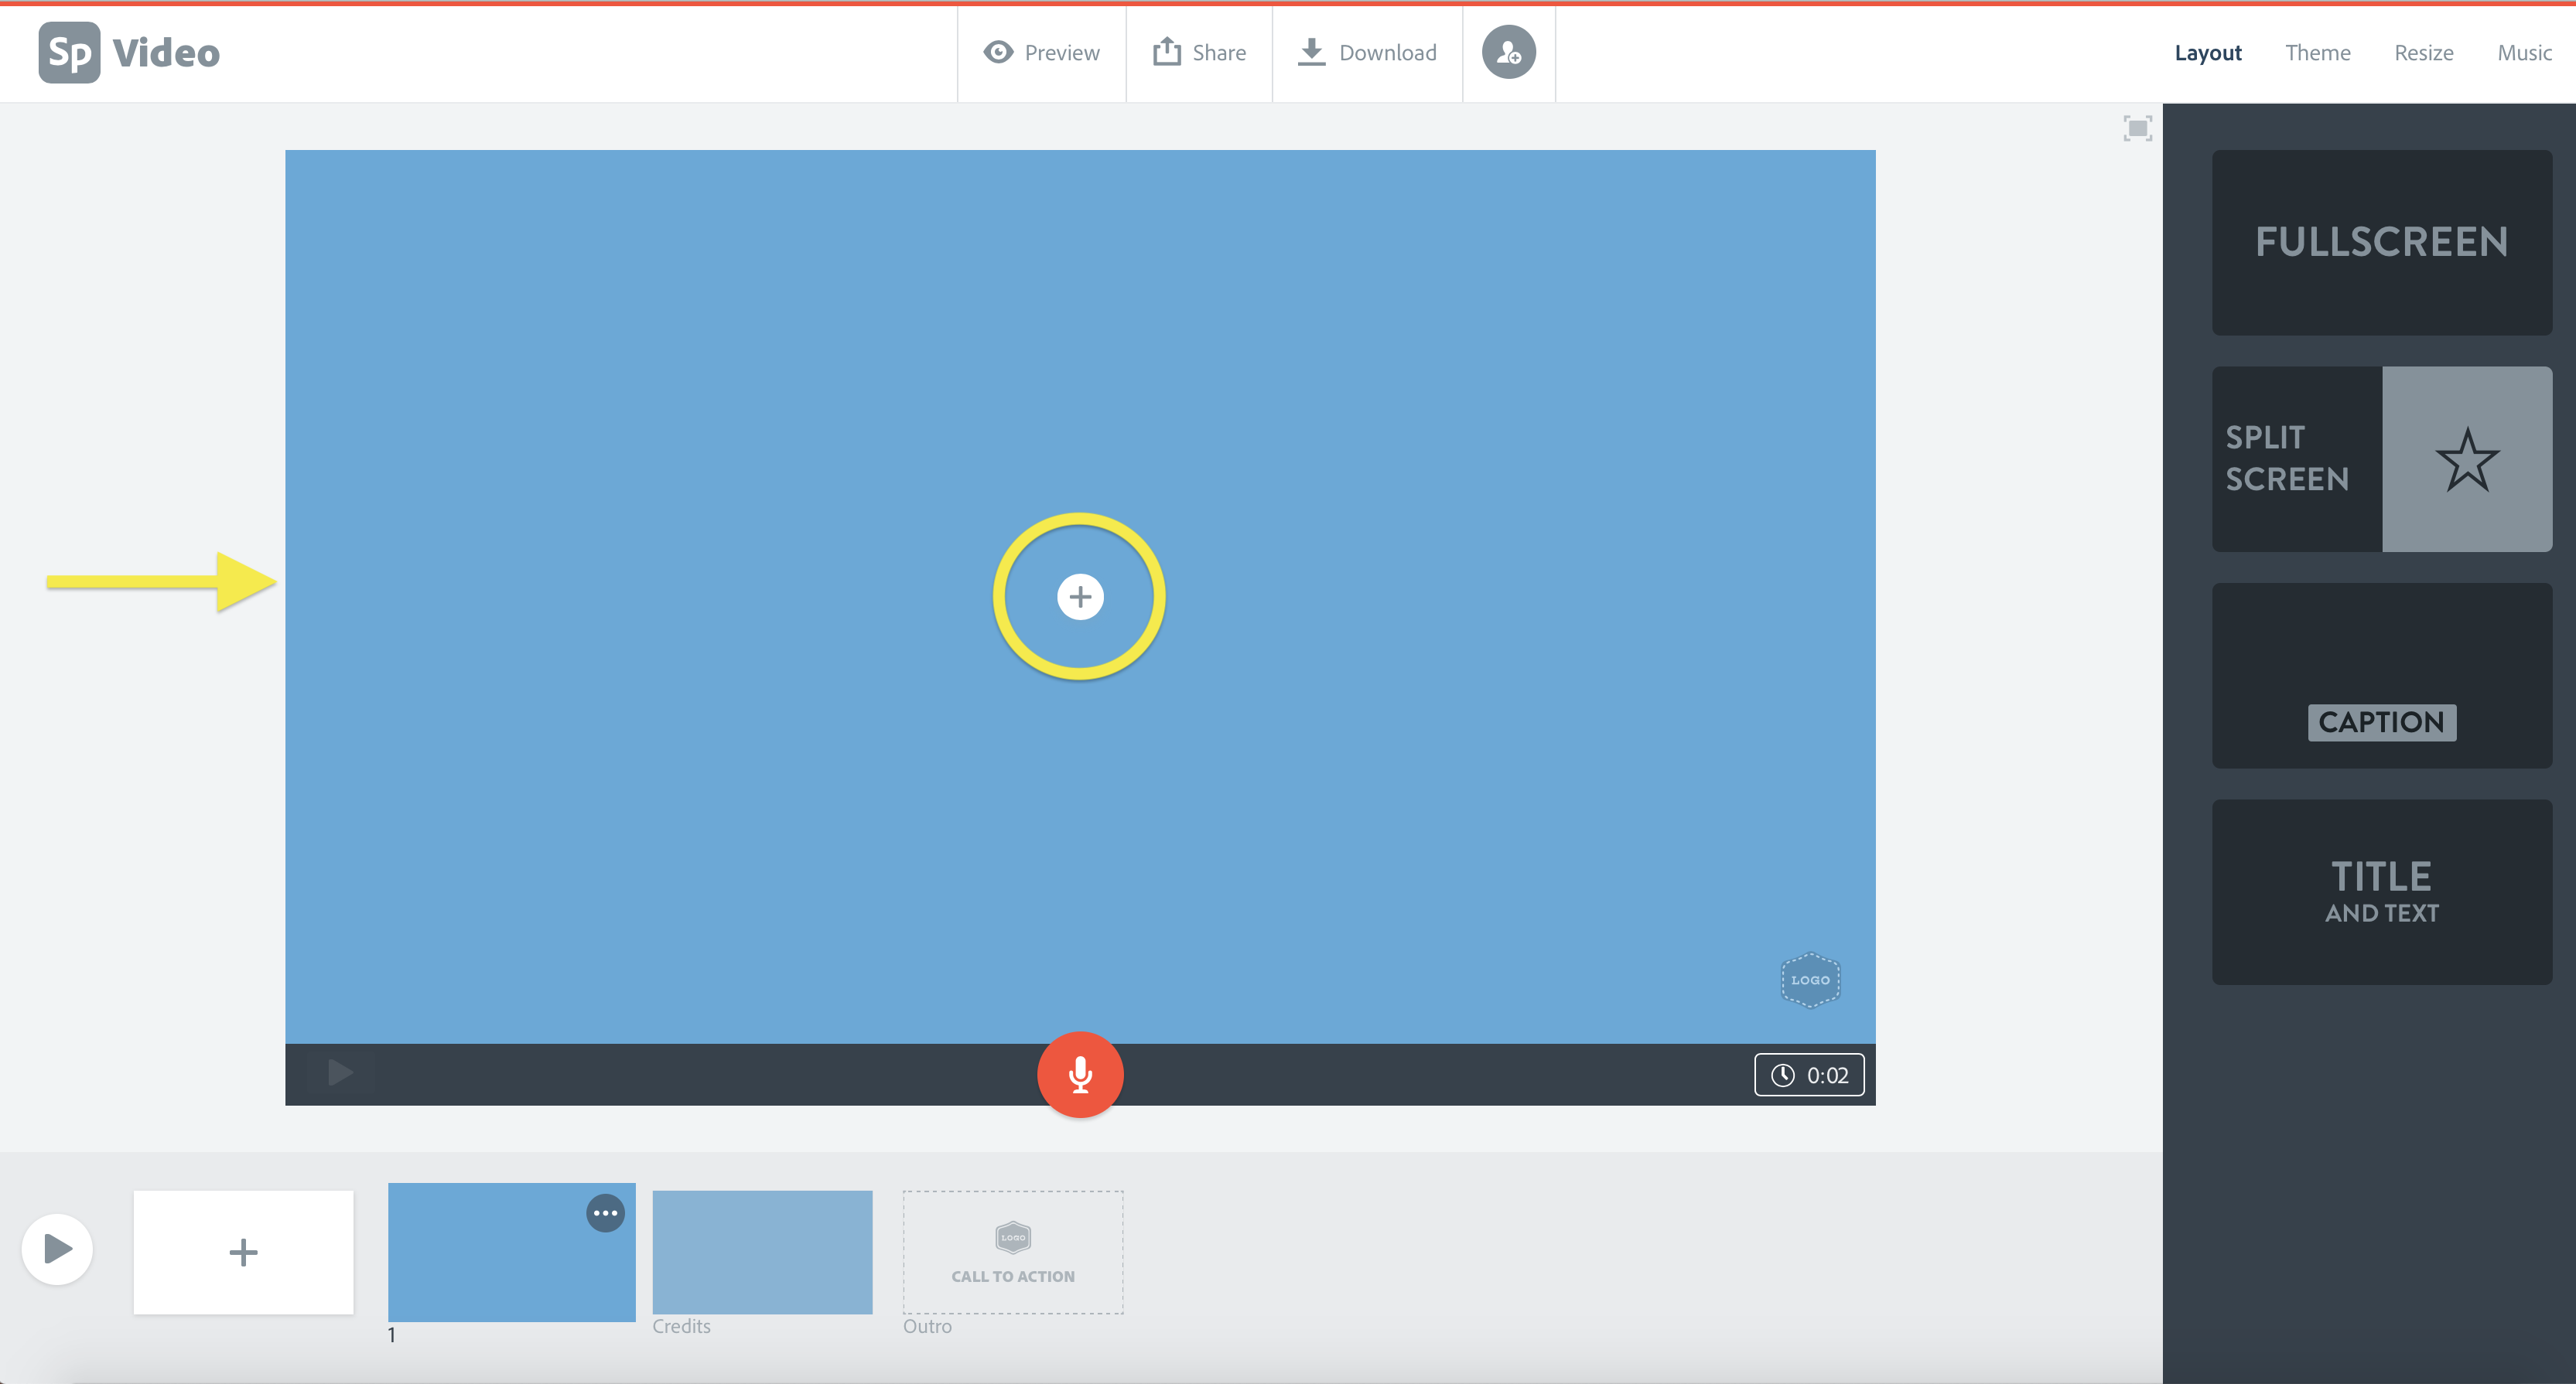Switch to the Layout tab
Image resolution: width=2576 pixels, height=1384 pixels.
[2207, 53]
